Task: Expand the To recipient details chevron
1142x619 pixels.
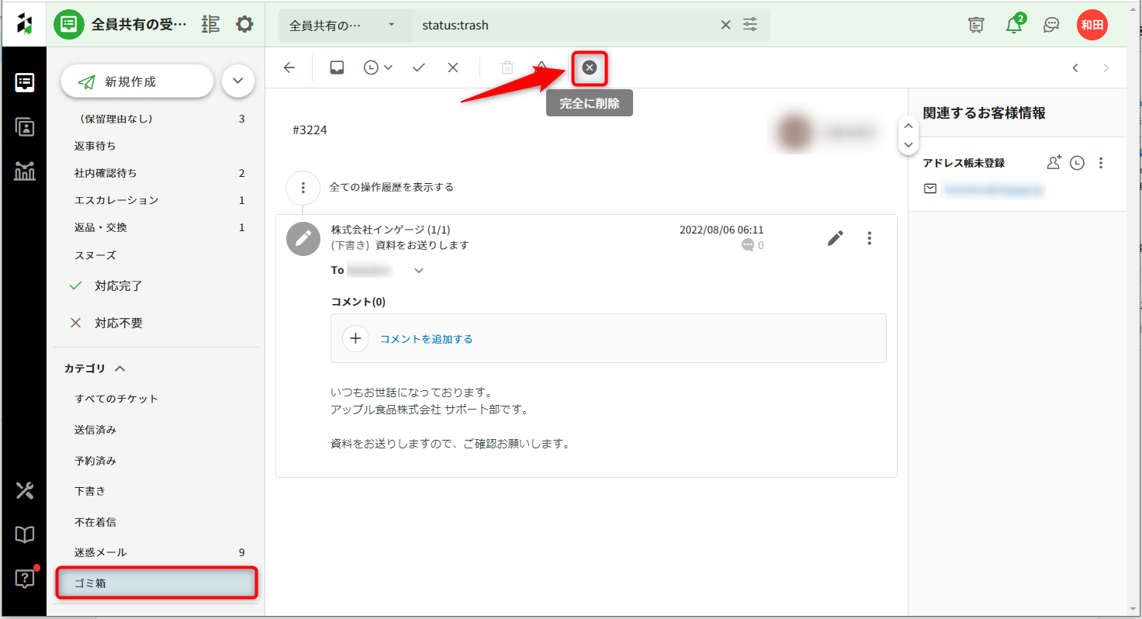Action: tap(419, 271)
